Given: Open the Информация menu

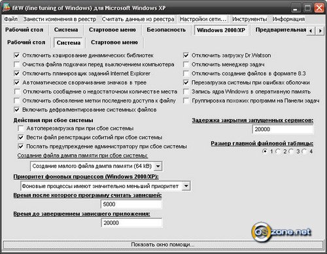Looking at the screenshot, I should tap(288, 19).
